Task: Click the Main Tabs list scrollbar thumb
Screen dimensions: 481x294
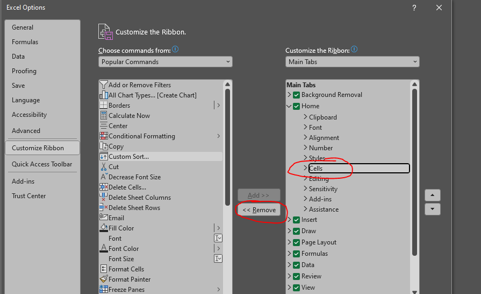Action: pos(414,172)
